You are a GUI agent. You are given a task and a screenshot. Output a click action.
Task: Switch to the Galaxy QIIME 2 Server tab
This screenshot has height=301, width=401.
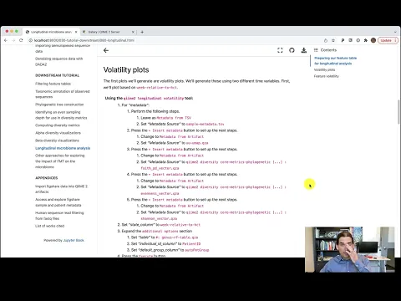click(108, 32)
